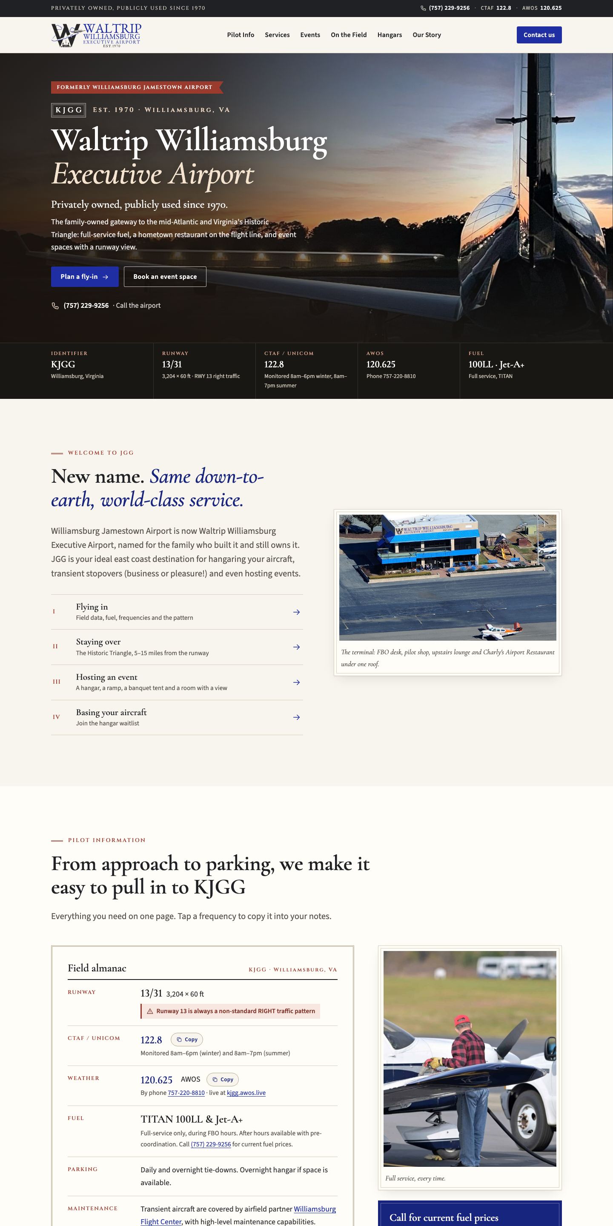
Task: Click the terminal aerial photo
Action: click(x=447, y=577)
